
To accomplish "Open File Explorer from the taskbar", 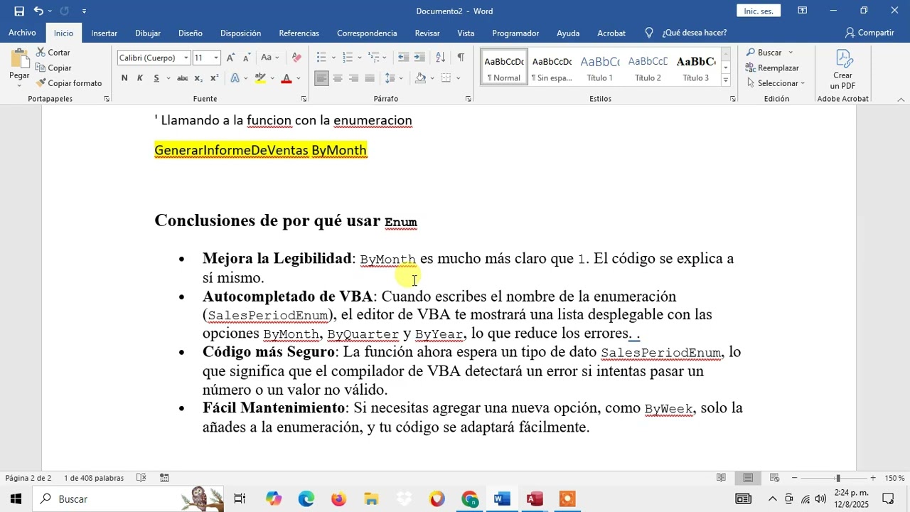I will click(x=371, y=499).
